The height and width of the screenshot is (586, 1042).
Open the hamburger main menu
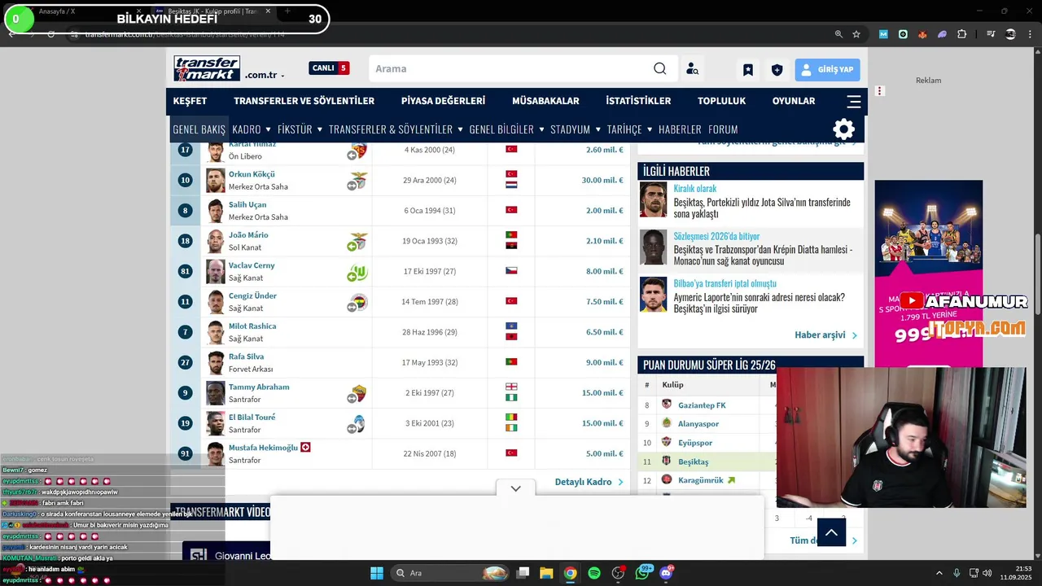(x=854, y=102)
